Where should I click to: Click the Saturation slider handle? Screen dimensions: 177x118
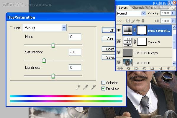click(x=44, y=60)
